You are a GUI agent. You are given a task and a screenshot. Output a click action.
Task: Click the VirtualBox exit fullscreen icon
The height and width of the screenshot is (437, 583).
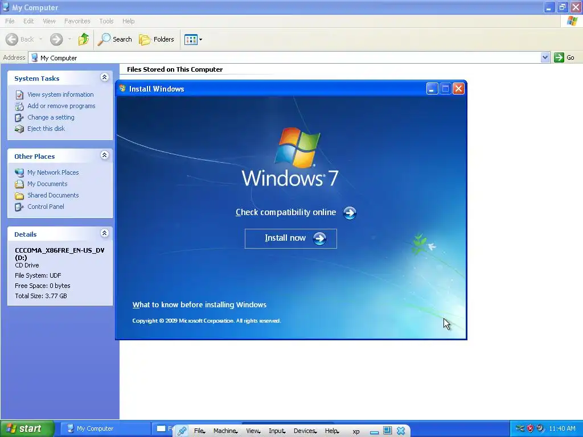387,430
